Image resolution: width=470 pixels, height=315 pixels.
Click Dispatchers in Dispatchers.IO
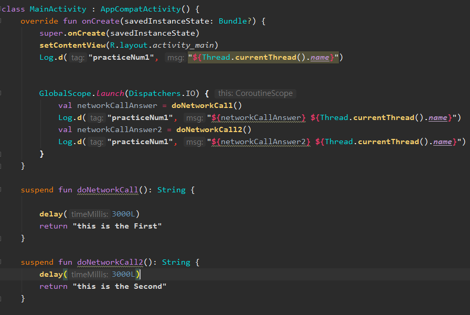tap(155, 93)
